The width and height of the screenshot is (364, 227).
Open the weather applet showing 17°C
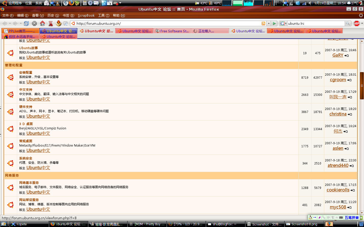pyautogui.click(x=353, y=3)
